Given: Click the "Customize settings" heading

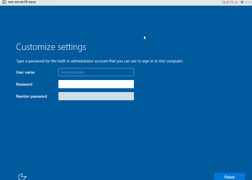Looking at the screenshot, I should [x=51, y=47].
